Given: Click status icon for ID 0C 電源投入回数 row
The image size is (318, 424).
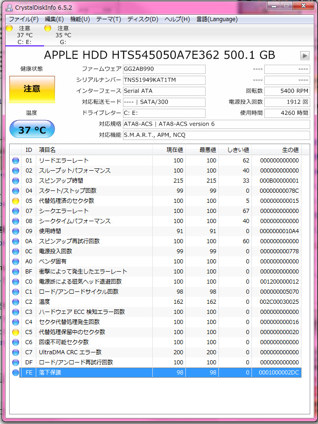Looking at the screenshot, I should click(x=16, y=251).
